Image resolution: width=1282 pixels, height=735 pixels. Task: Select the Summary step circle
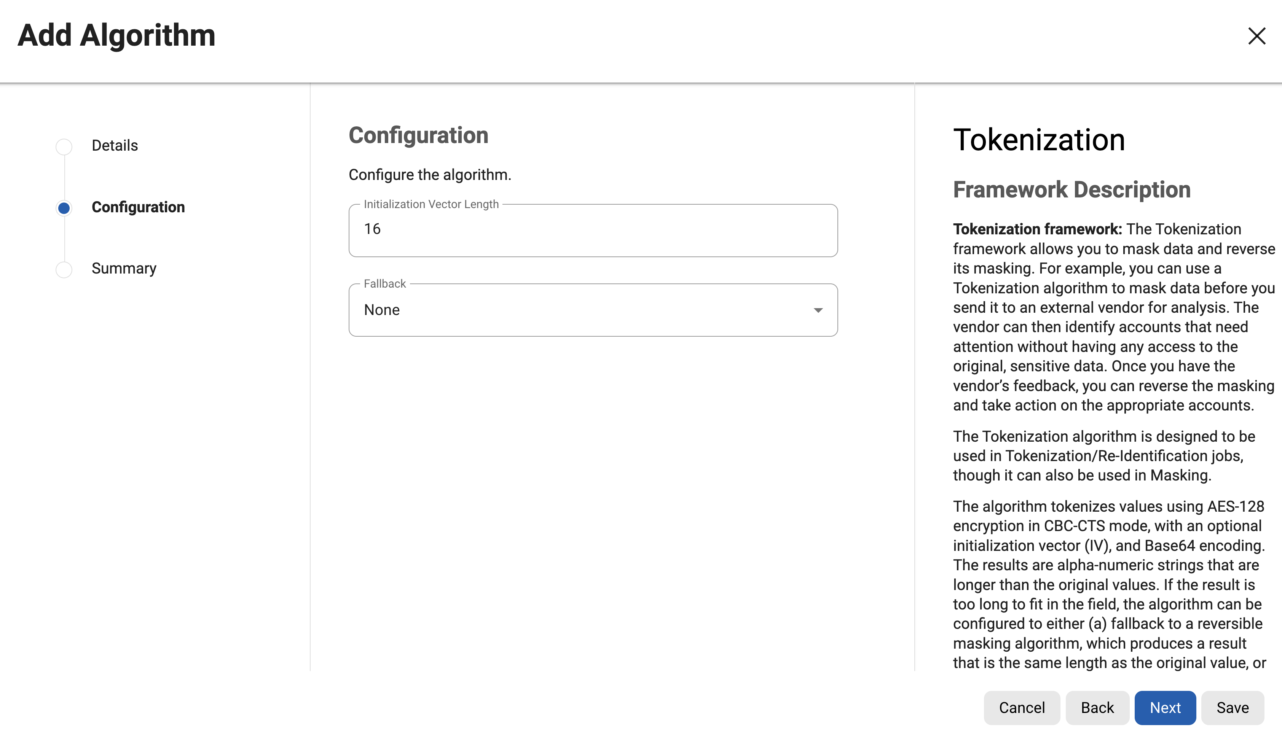[x=64, y=269]
